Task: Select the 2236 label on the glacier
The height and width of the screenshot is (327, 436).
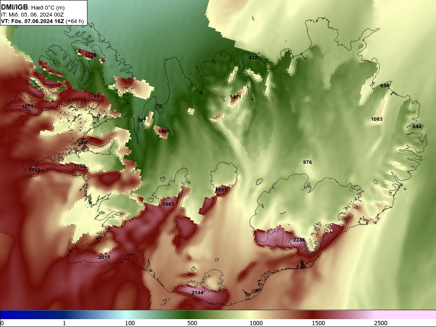Action: (299, 240)
